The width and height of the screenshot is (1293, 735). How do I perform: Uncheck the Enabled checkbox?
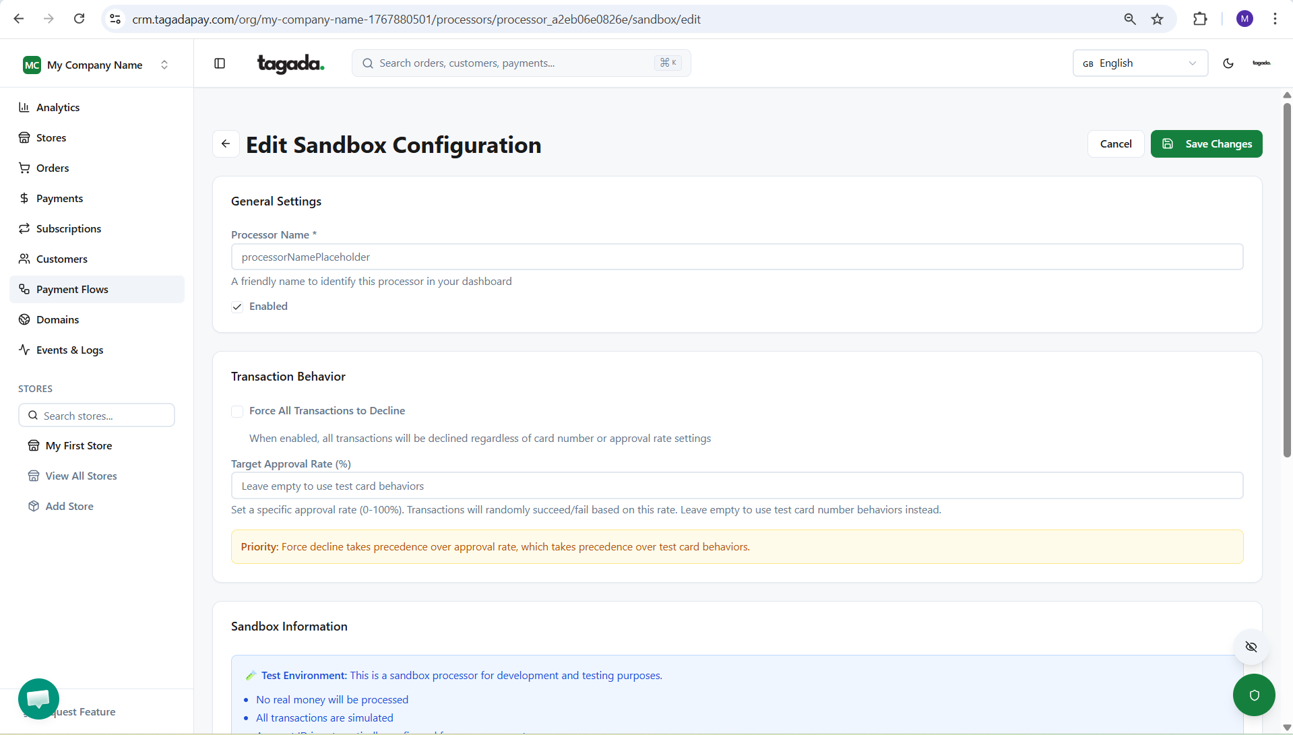click(237, 307)
